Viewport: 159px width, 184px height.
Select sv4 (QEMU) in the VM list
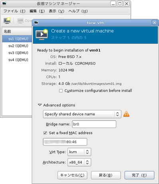pyautogui.click(x=17, y=60)
